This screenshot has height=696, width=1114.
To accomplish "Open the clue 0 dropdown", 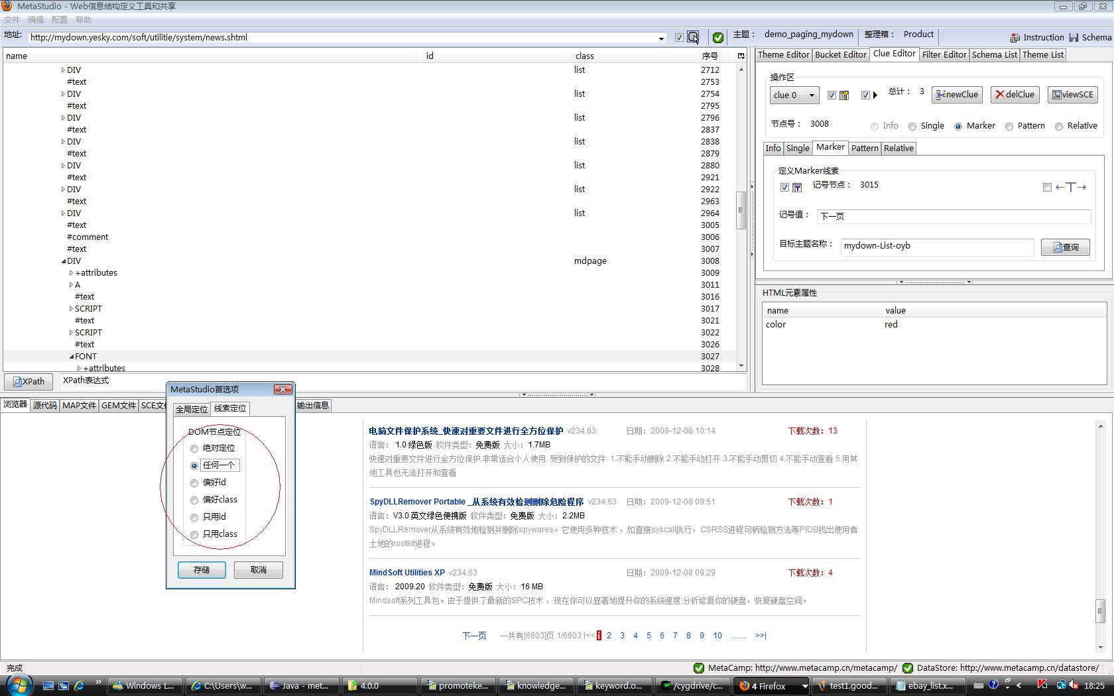I will pyautogui.click(x=794, y=95).
